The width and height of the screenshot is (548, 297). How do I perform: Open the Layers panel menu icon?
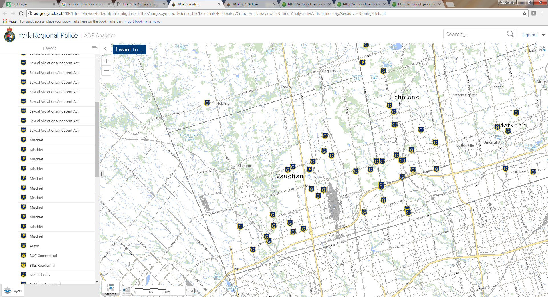coord(94,48)
